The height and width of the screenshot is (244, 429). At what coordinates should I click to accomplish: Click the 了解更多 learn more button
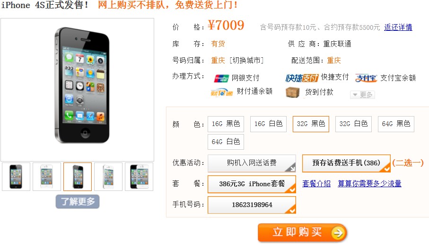[78, 202]
